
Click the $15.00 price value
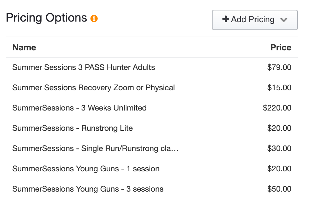click(x=279, y=88)
